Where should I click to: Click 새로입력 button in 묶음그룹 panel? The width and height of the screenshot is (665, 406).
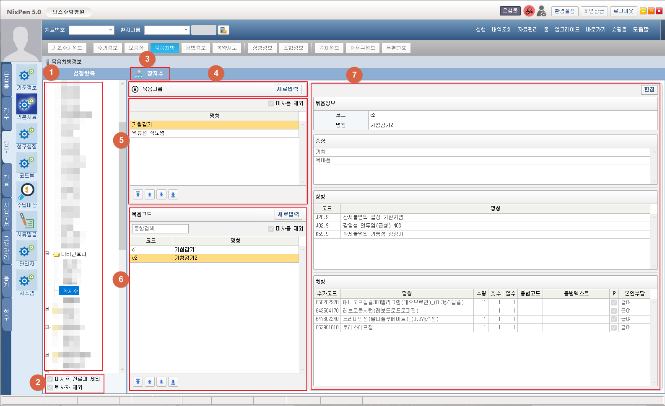point(288,89)
